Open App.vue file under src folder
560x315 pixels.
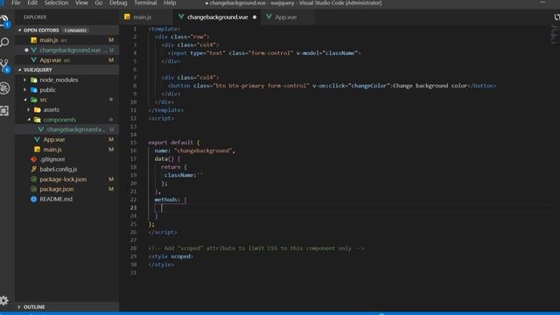click(66, 140)
